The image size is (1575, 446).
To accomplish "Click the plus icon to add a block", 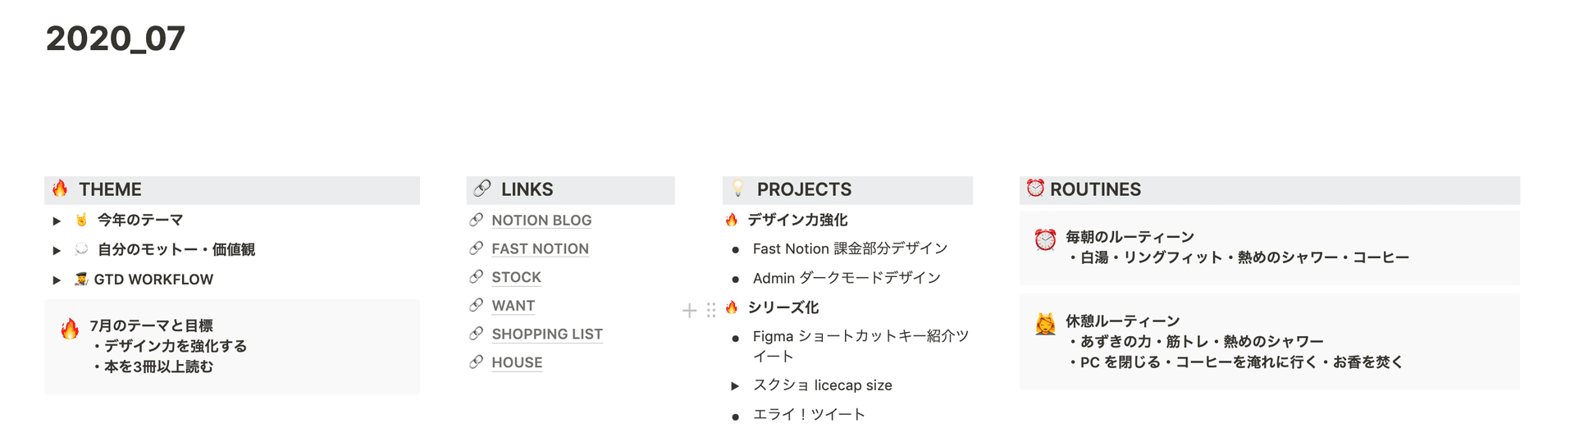I will pos(690,310).
